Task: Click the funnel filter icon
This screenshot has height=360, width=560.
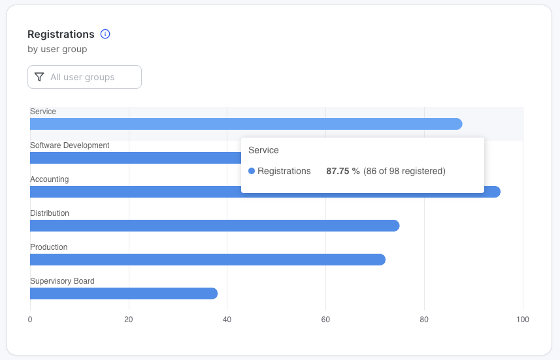Action: point(39,77)
